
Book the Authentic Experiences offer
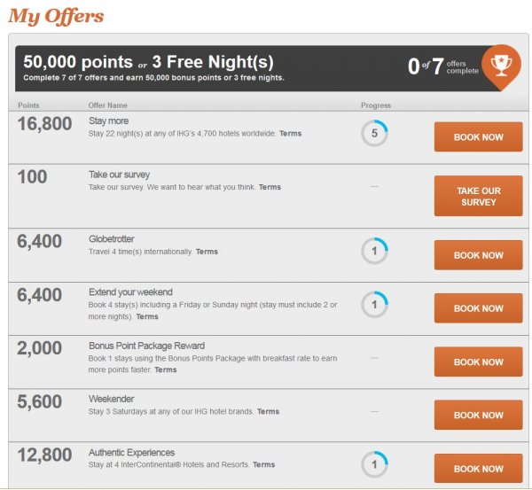478,468
